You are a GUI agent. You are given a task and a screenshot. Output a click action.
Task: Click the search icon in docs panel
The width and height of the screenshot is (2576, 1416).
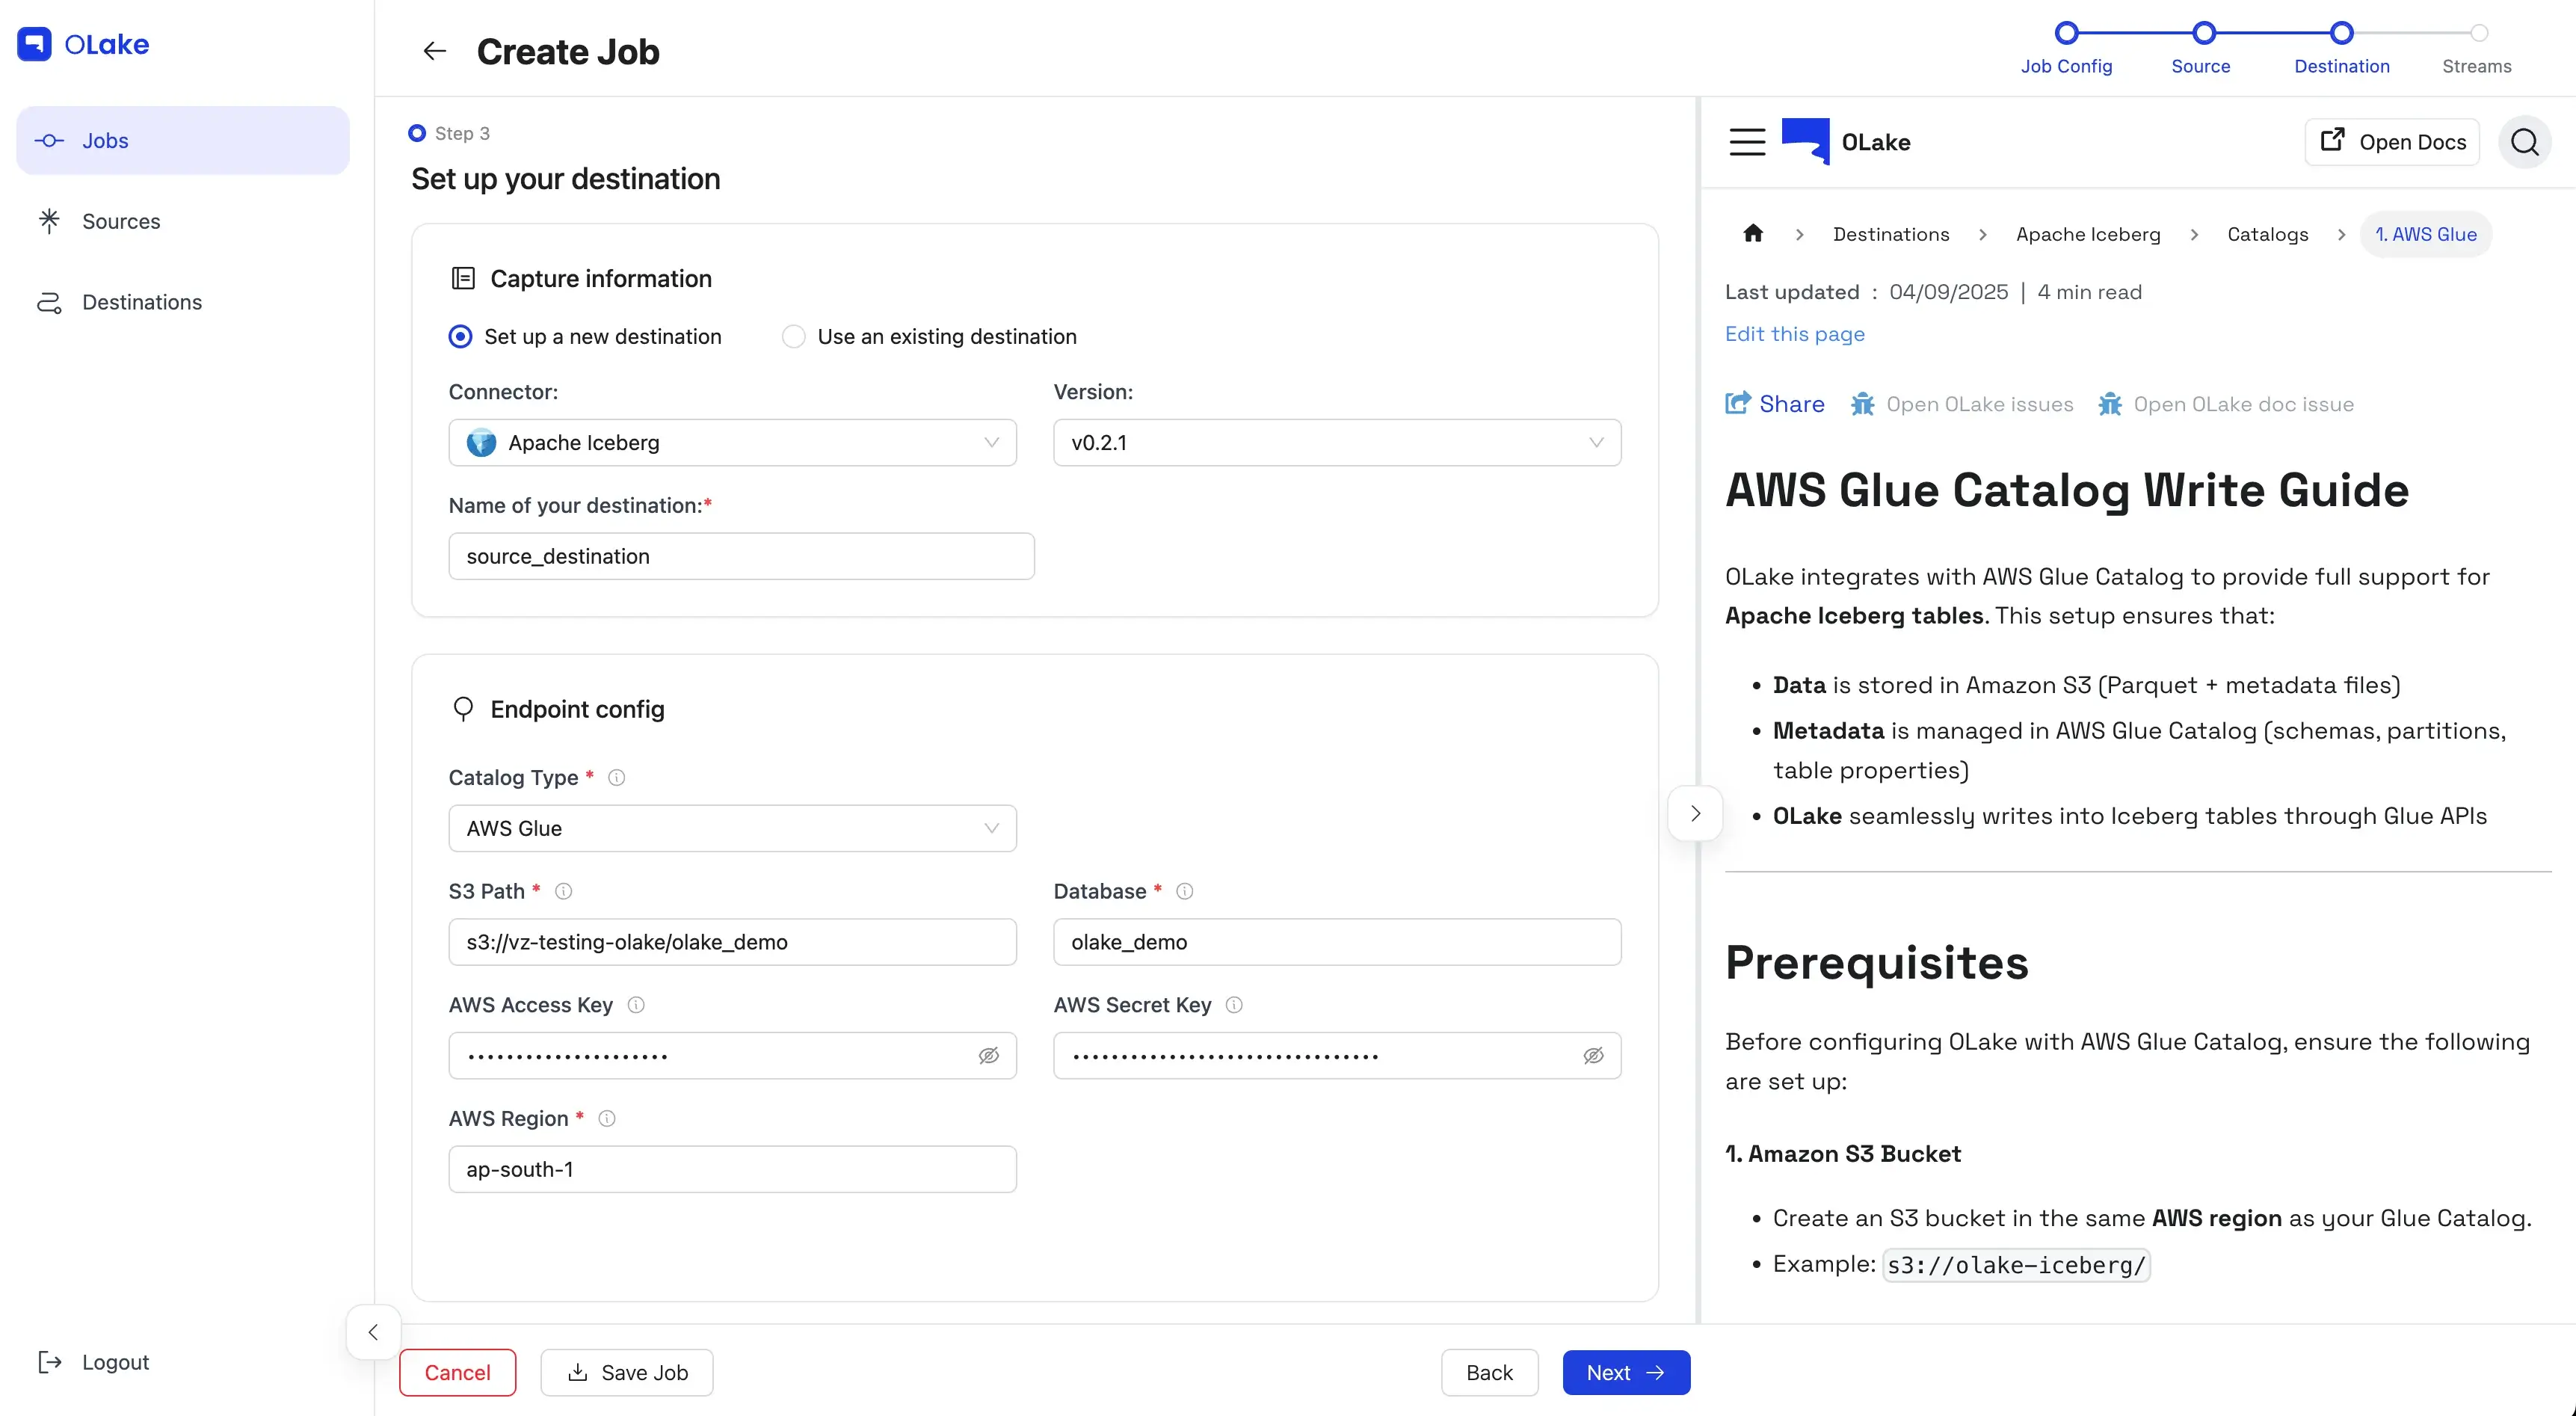(2524, 142)
